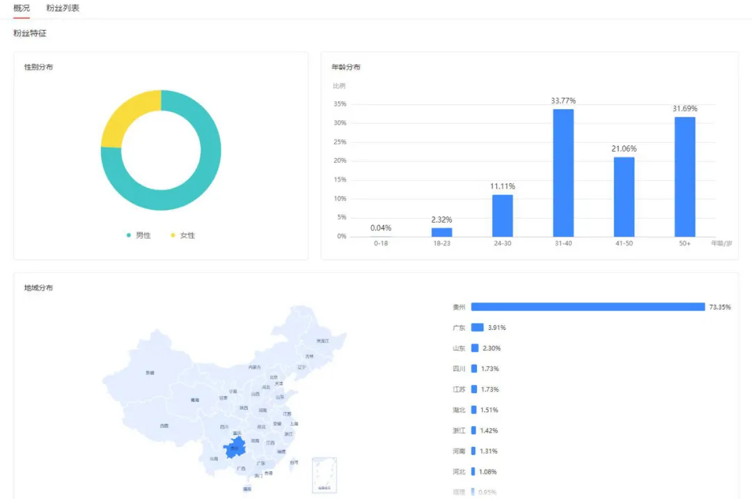Screen dimensions: 752x499
Task: Click the 年龄/岁 axis label
Action: pyautogui.click(x=721, y=244)
